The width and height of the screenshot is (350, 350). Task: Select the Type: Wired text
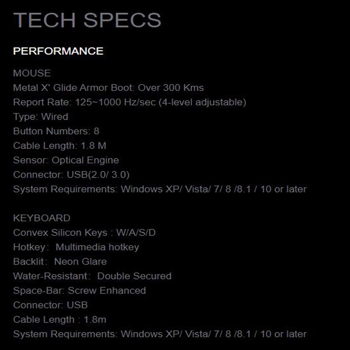coord(41,117)
